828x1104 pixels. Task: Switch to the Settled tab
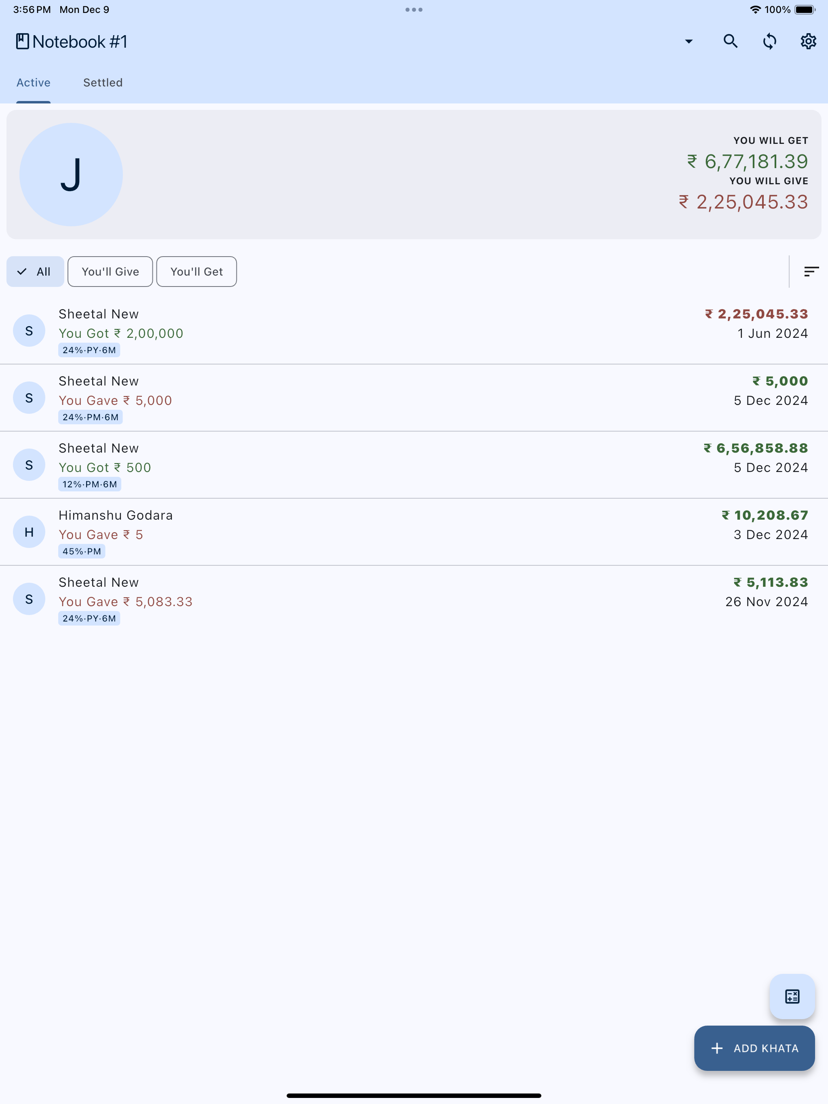point(103,83)
